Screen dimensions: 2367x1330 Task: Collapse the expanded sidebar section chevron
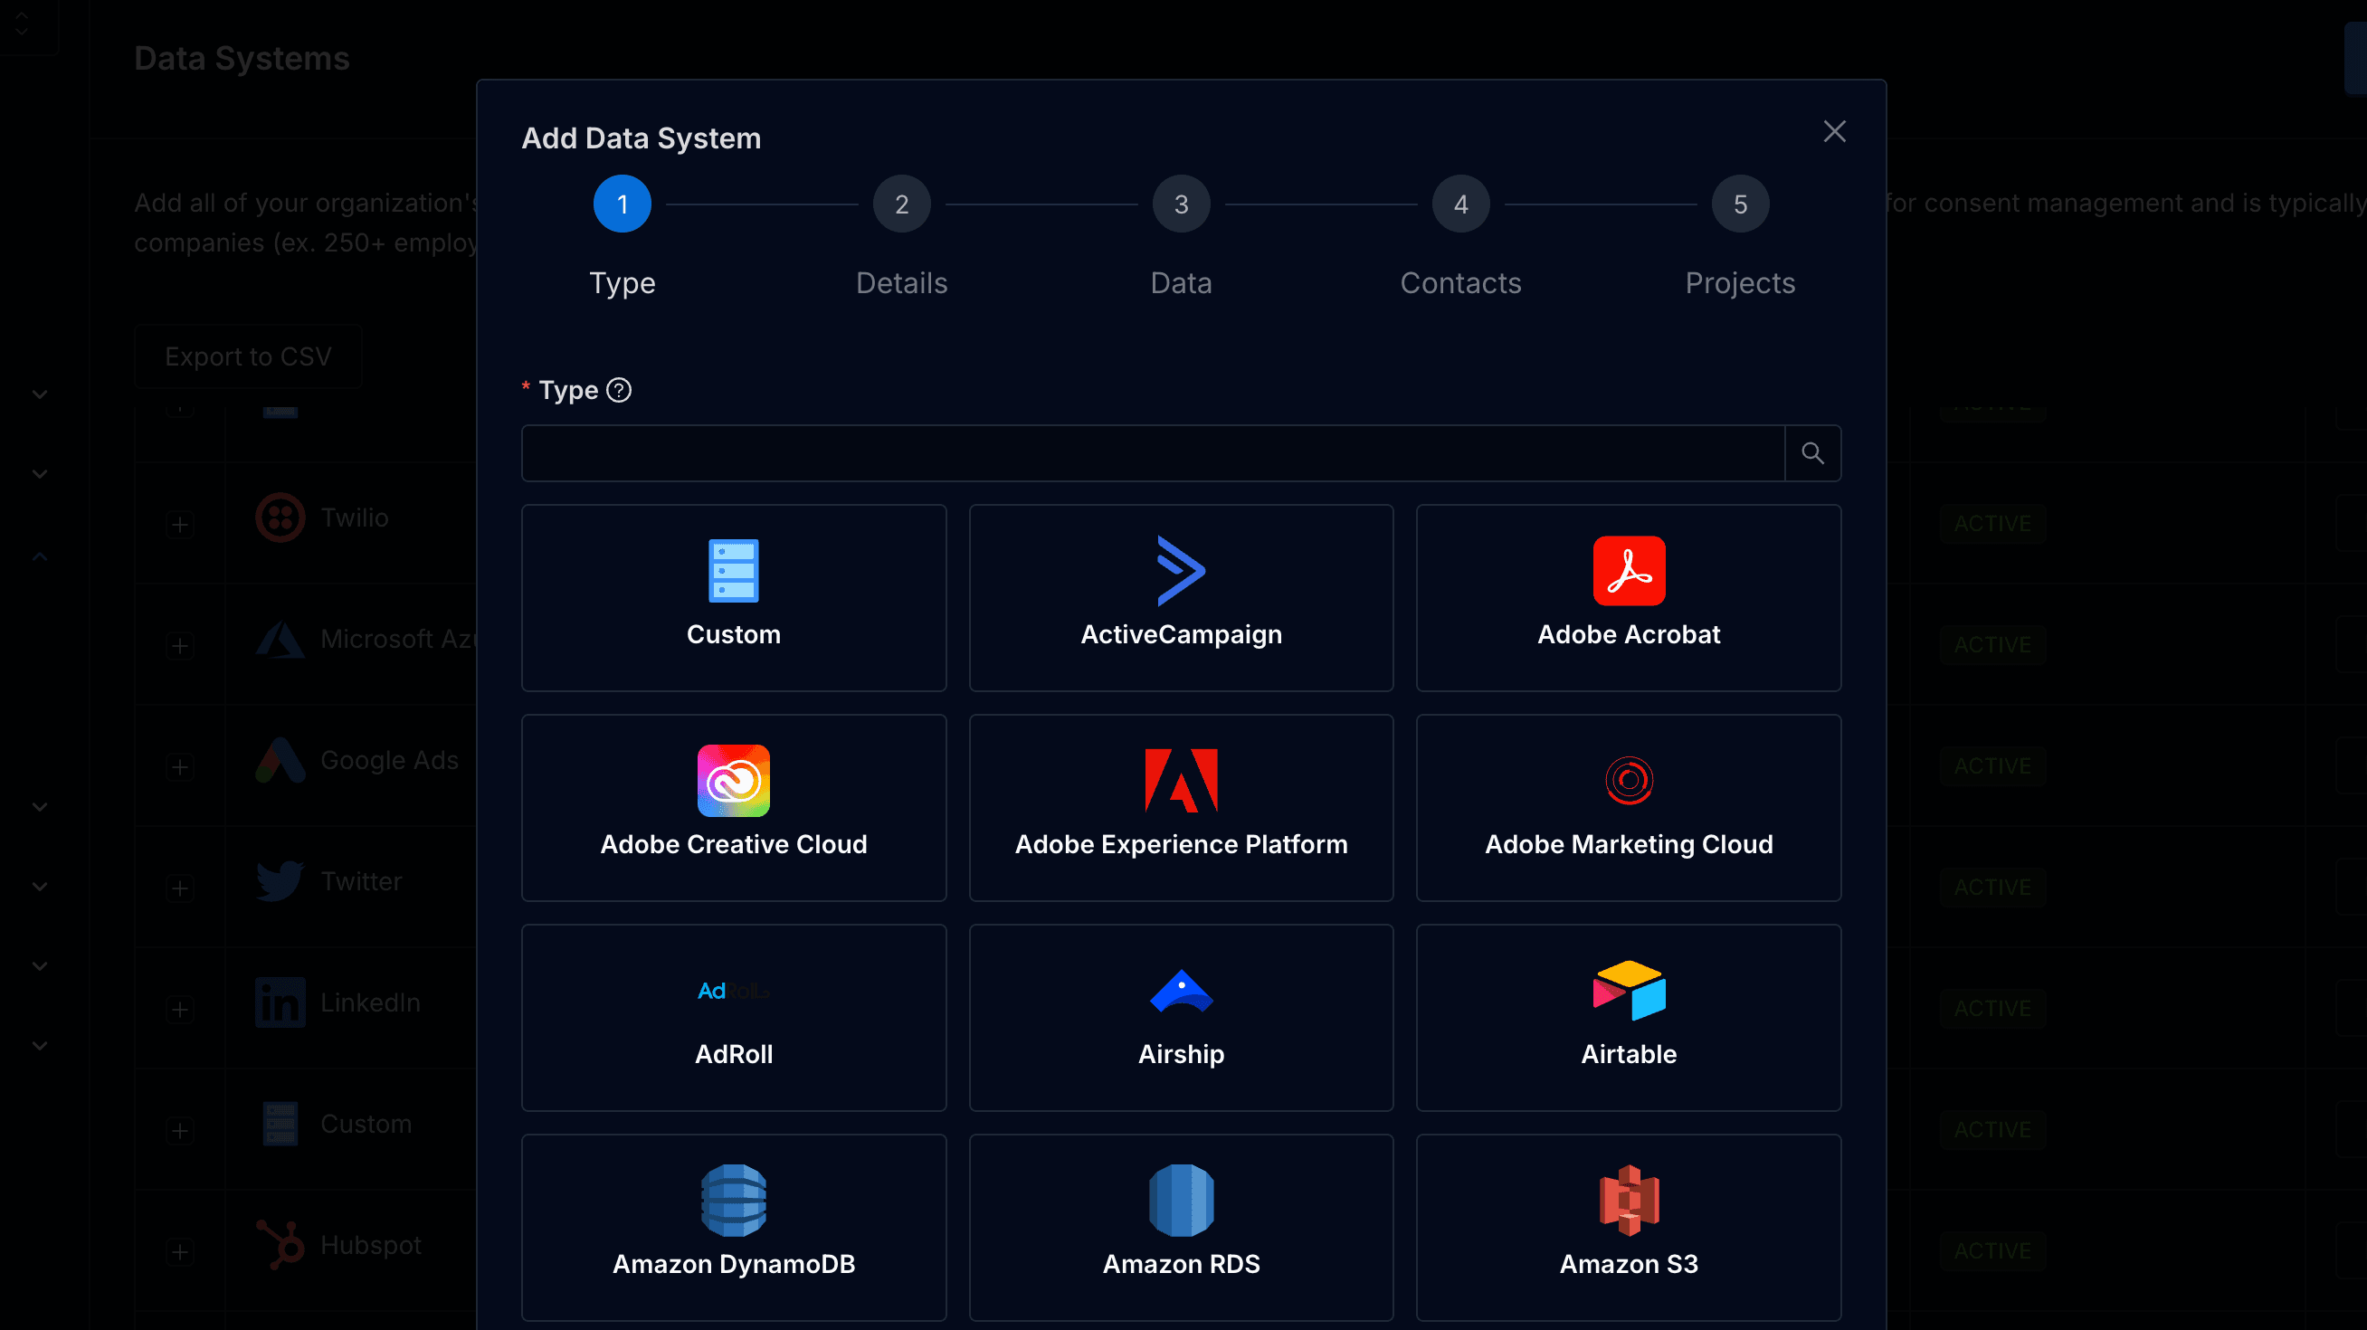tap(39, 556)
